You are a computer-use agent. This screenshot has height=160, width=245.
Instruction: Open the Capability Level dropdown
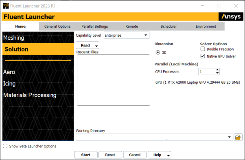127,35
